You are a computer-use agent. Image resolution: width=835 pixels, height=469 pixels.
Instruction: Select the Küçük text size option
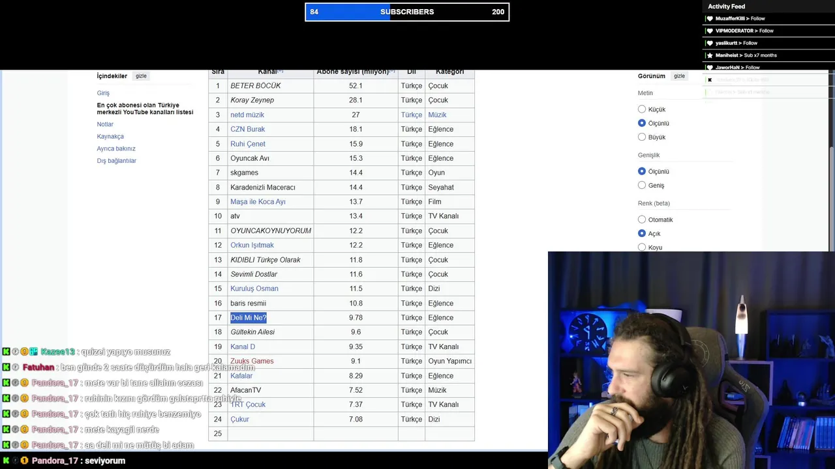pos(642,109)
